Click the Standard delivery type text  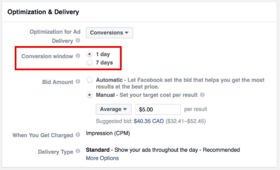(97, 150)
